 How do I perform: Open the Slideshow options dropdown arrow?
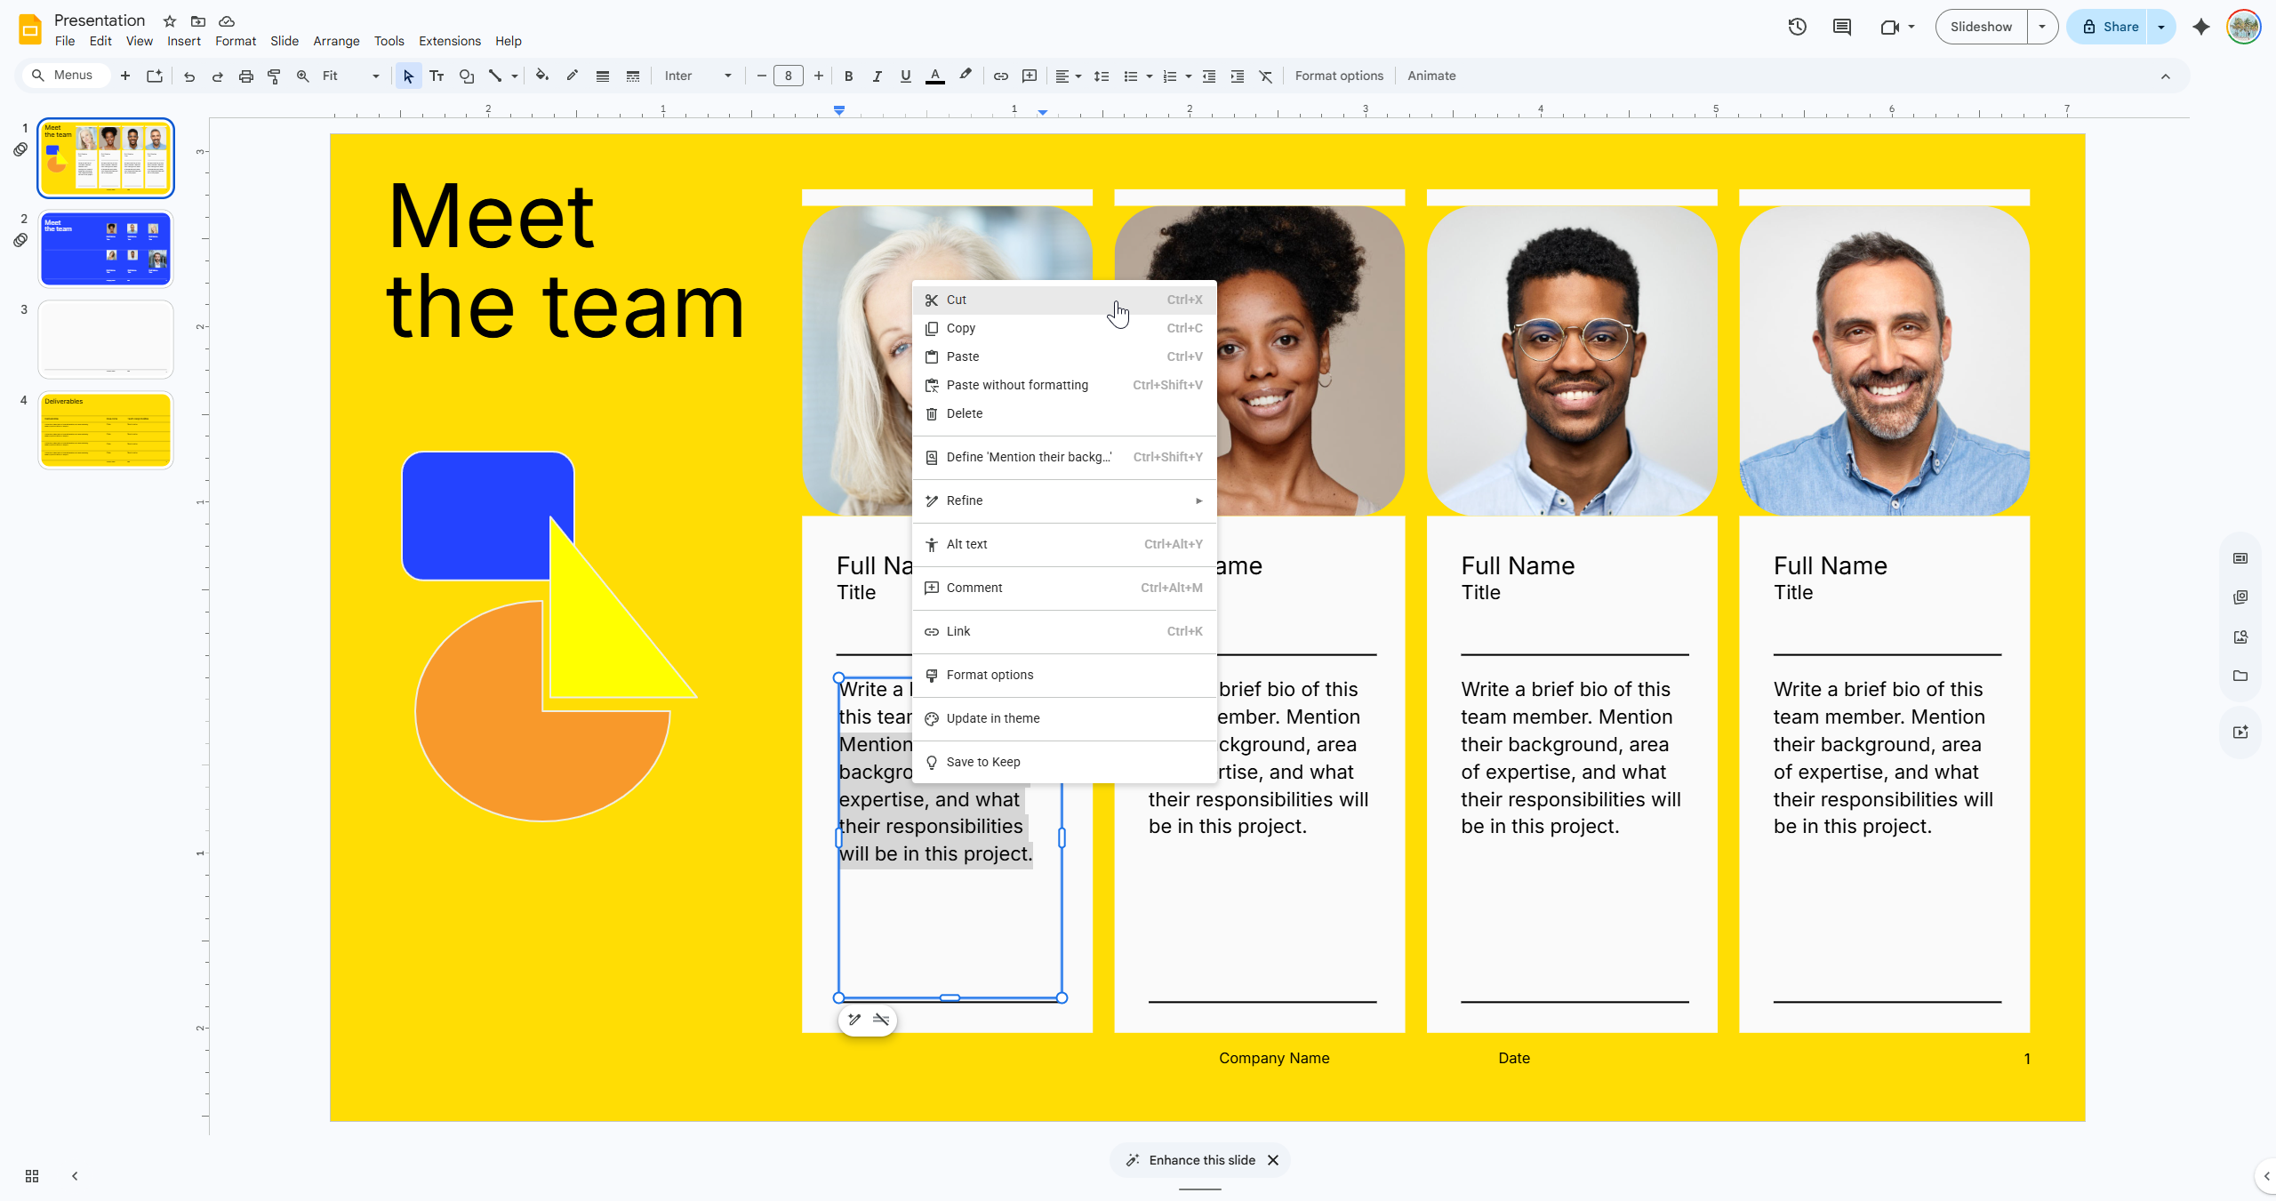pos(2042,27)
